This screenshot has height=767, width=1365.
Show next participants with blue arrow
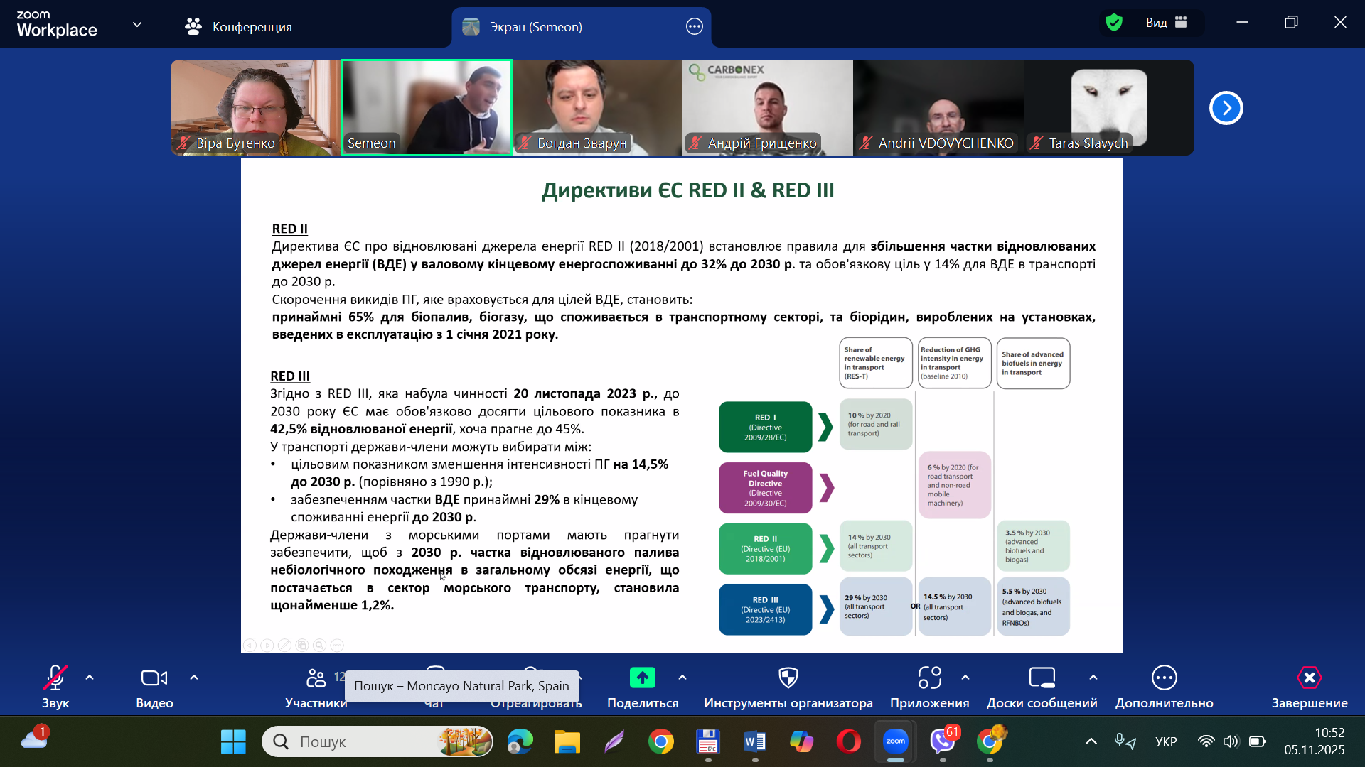(1226, 108)
